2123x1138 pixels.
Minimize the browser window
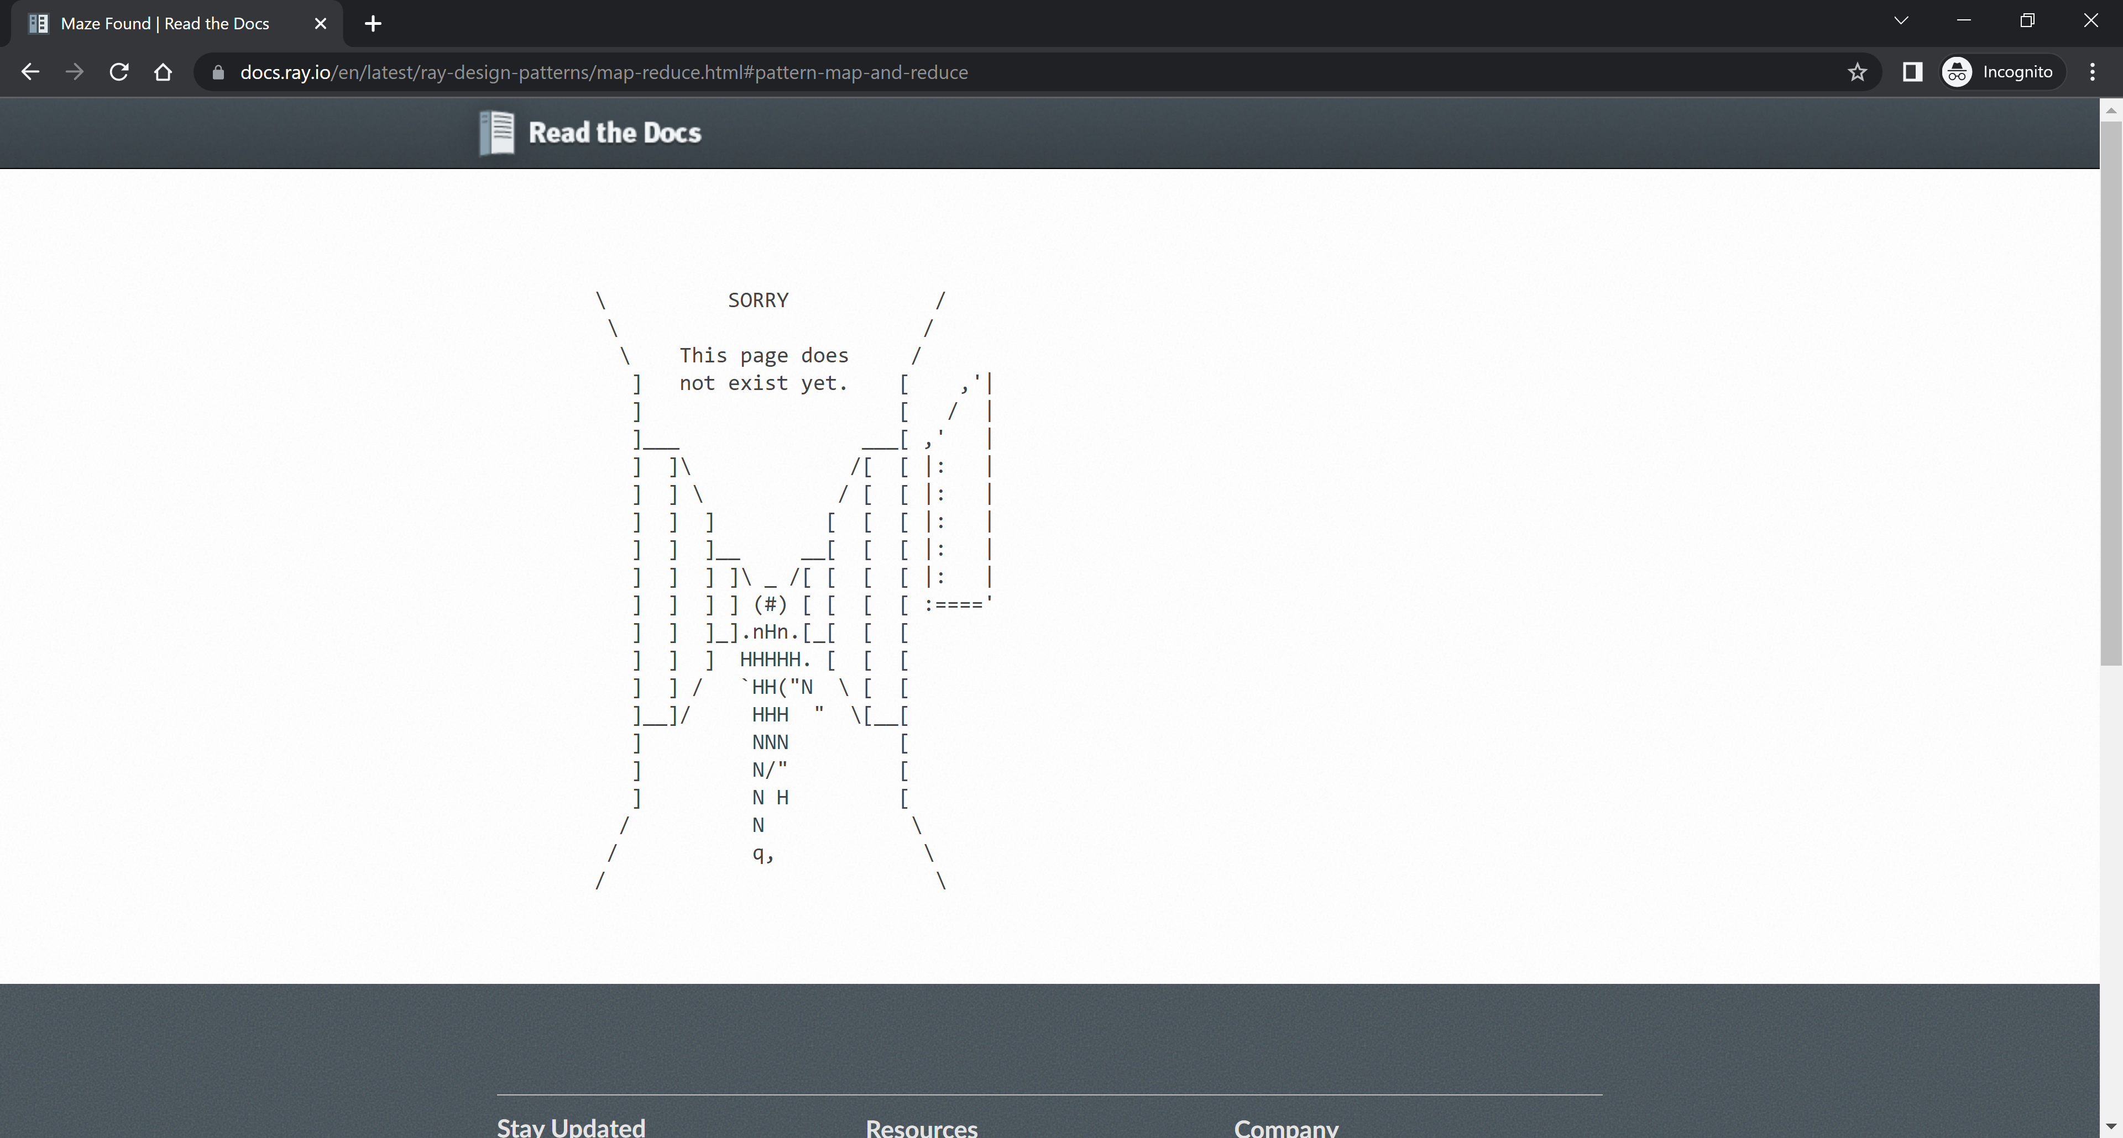pyautogui.click(x=1964, y=22)
